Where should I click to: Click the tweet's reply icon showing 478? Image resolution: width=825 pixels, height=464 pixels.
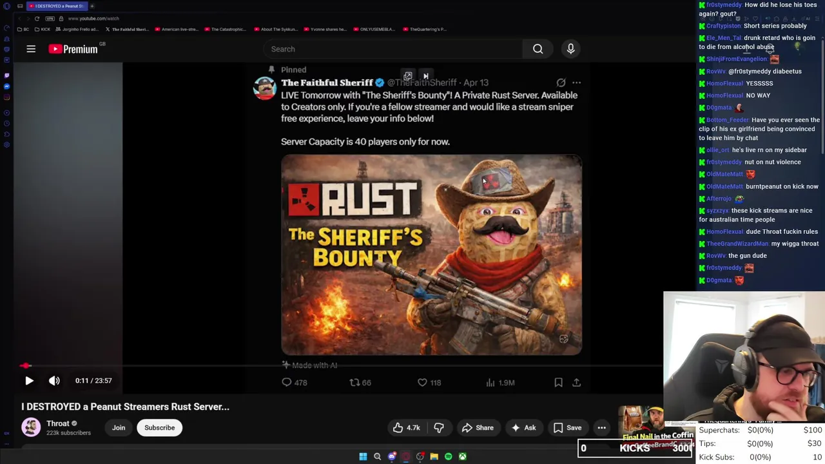287,382
